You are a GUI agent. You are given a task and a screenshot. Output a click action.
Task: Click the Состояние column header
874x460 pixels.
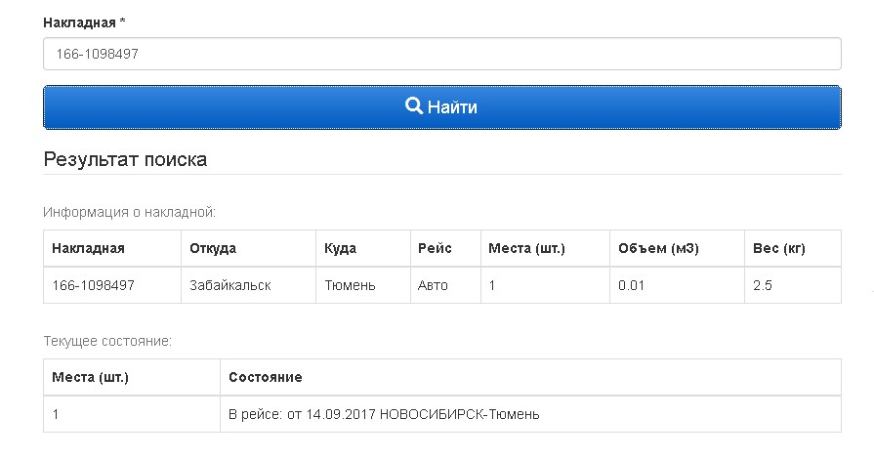point(265,377)
